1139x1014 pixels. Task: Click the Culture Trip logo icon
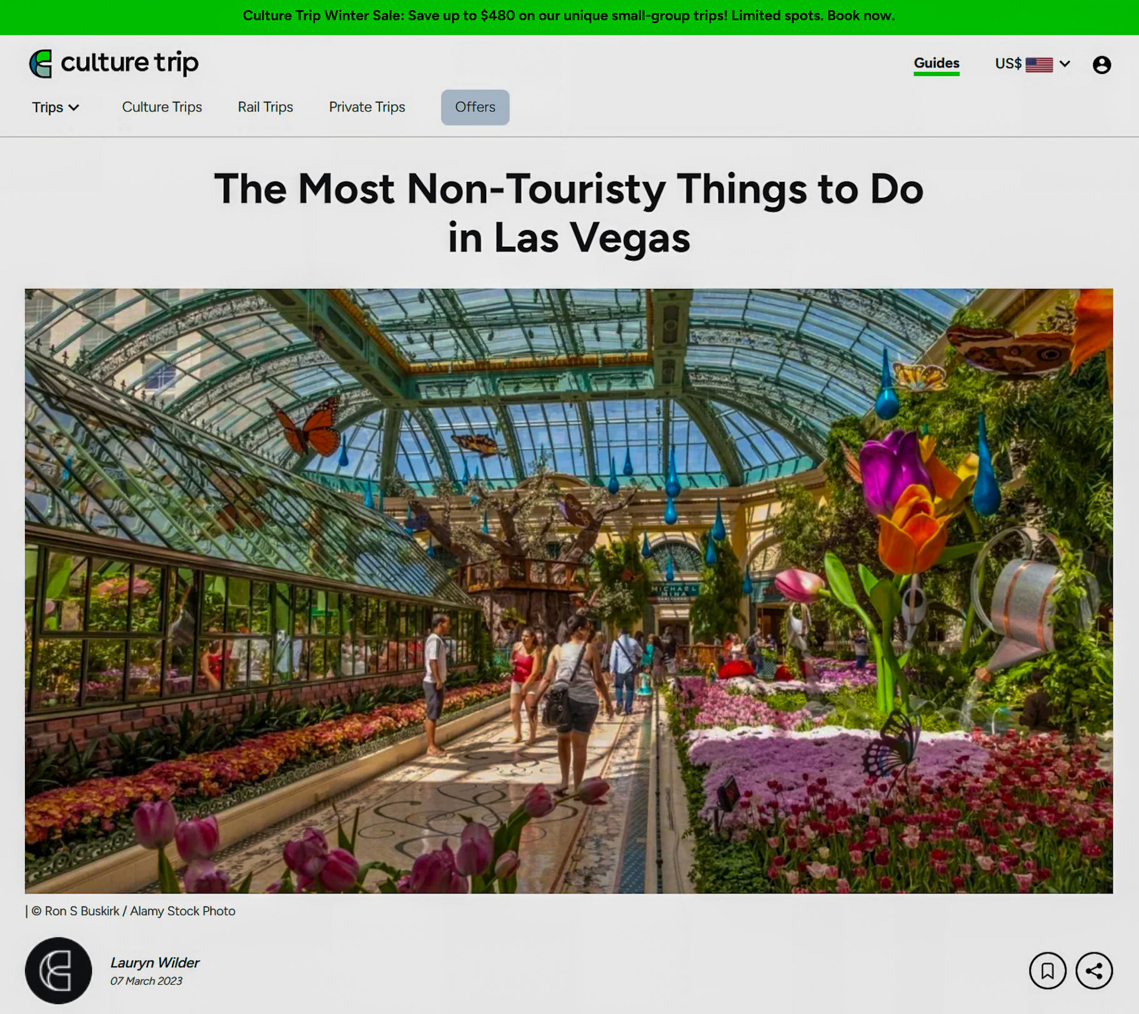[41, 64]
